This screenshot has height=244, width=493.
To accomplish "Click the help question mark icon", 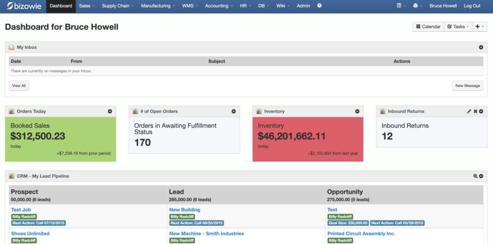I will coord(319,5).
